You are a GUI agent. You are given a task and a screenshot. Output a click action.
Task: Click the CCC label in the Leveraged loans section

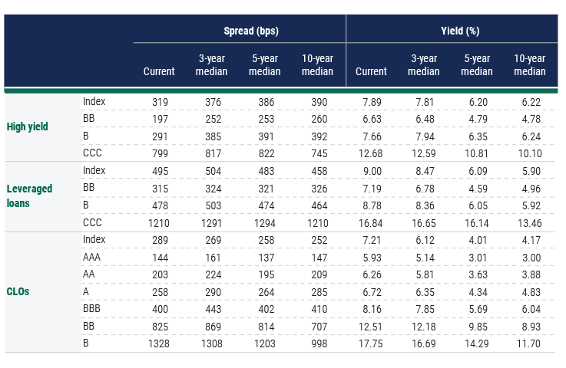pyautogui.click(x=93, y=222)
